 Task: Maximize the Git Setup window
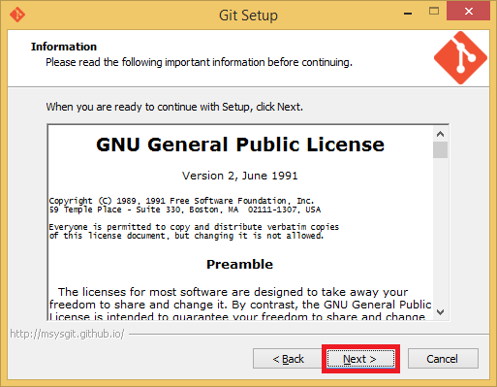tap(434, 12)
